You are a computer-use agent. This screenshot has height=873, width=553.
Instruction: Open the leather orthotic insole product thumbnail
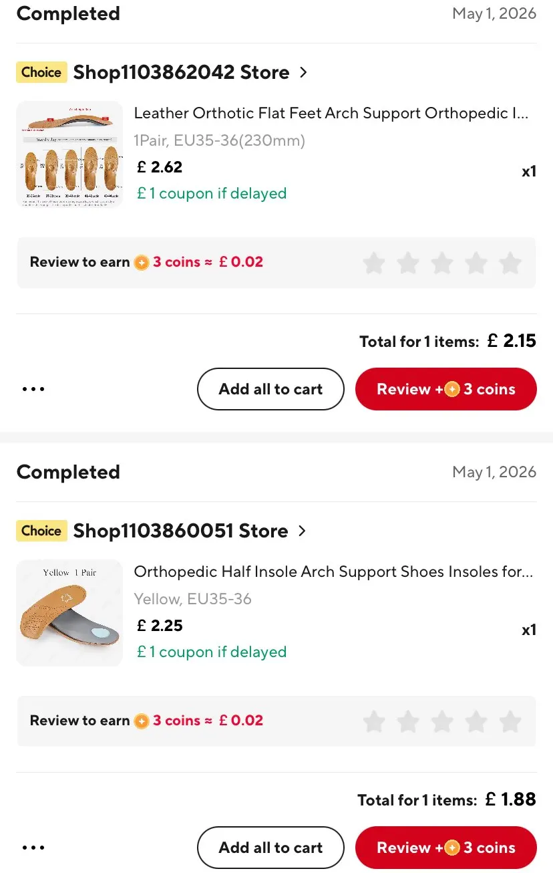coord(69,154)
